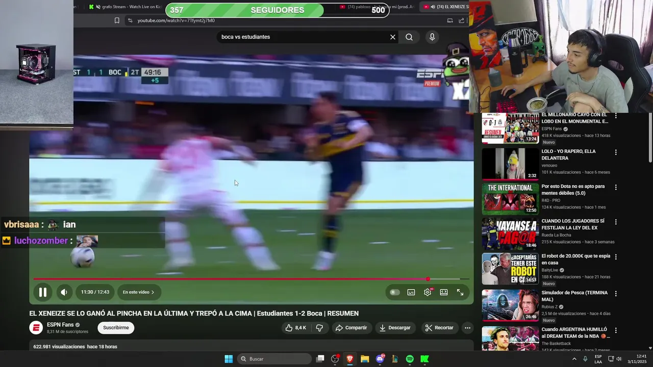Click the Descargar button
The width and height of the screenshot is (653, 367).
(395, 328)
